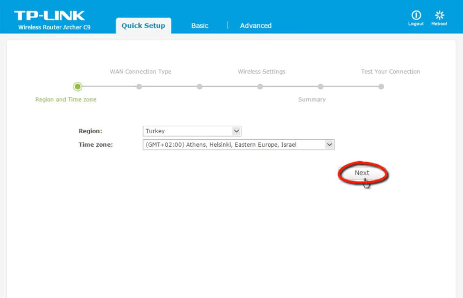Expand the Time zone dropdown list
Viewport: 463px width, 298px height.
[x=238, y=145]
